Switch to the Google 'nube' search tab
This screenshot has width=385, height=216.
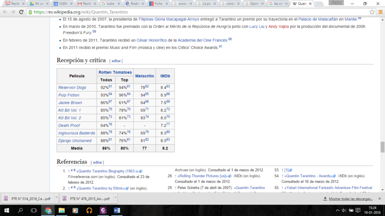(110, 4)
